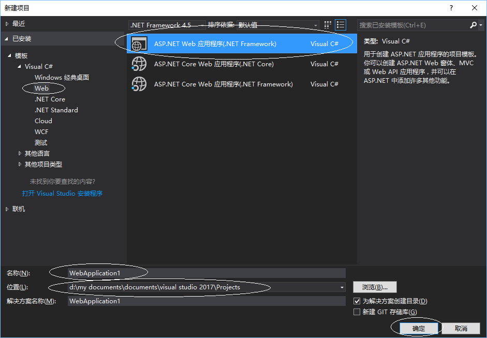Open the location path dropdown arrow
The width and height of the screenshot is (487, 338).
342,287
